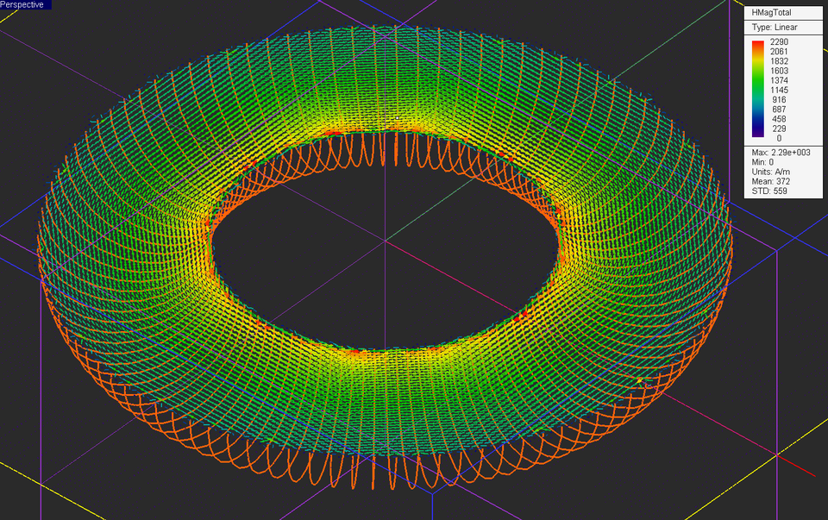Open the Mean: 372 statistics line
The width and height of the screenshot is (828, 520).
click(x=770, y=181)
